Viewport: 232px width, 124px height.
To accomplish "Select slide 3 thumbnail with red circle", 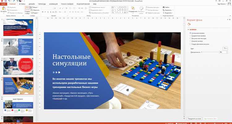I will (18, 66).
